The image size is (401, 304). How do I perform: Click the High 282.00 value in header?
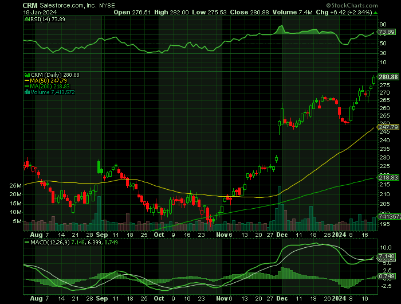click(171, 12)
